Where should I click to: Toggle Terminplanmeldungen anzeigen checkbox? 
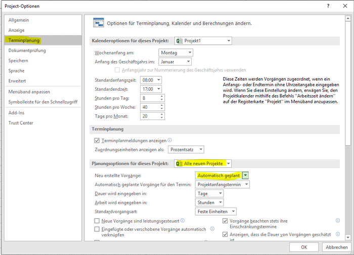tap(97, 140)
